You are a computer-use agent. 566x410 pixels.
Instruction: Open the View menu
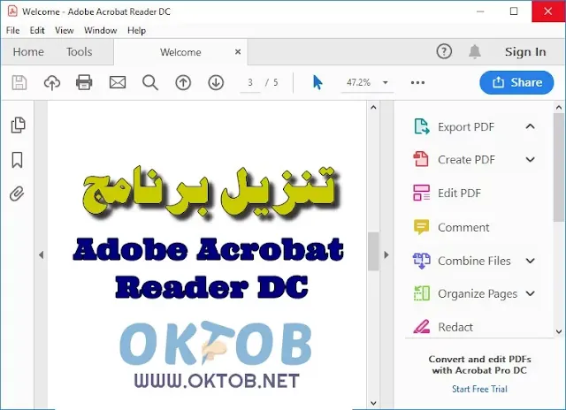(65, 30)
